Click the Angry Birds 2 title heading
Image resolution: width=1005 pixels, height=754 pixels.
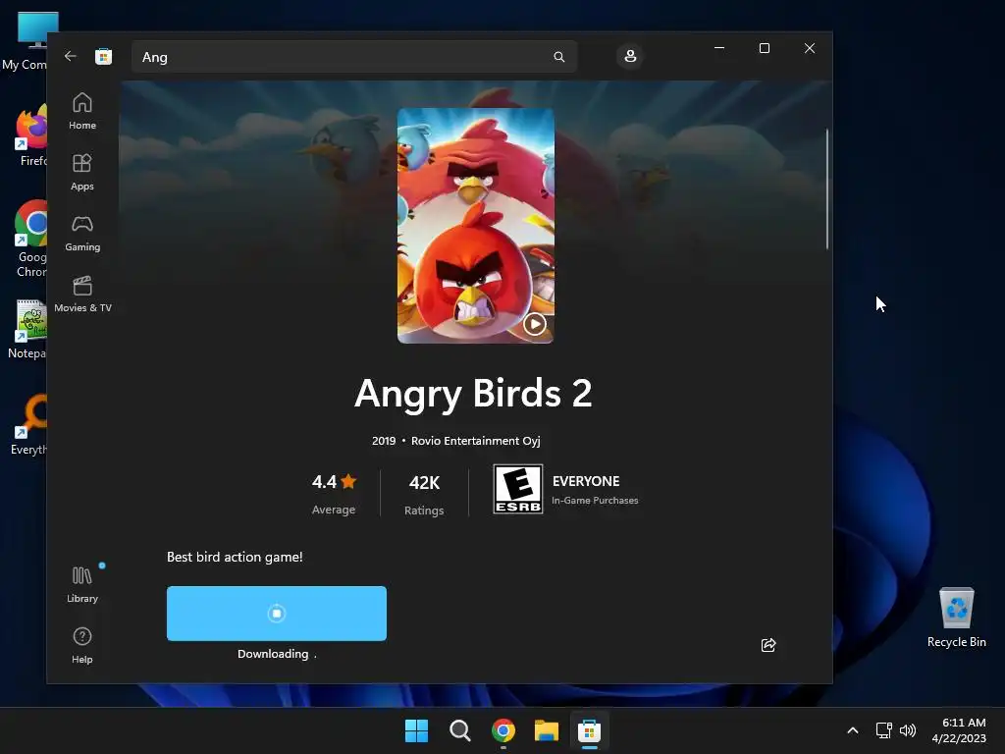(473, 393)
